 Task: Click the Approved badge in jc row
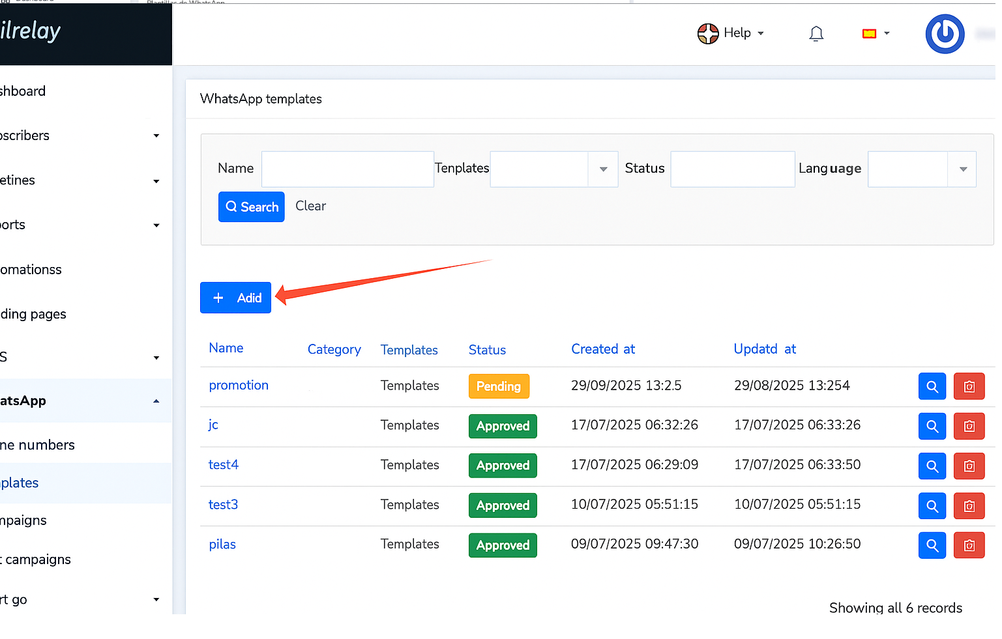(x=503, y=426)
